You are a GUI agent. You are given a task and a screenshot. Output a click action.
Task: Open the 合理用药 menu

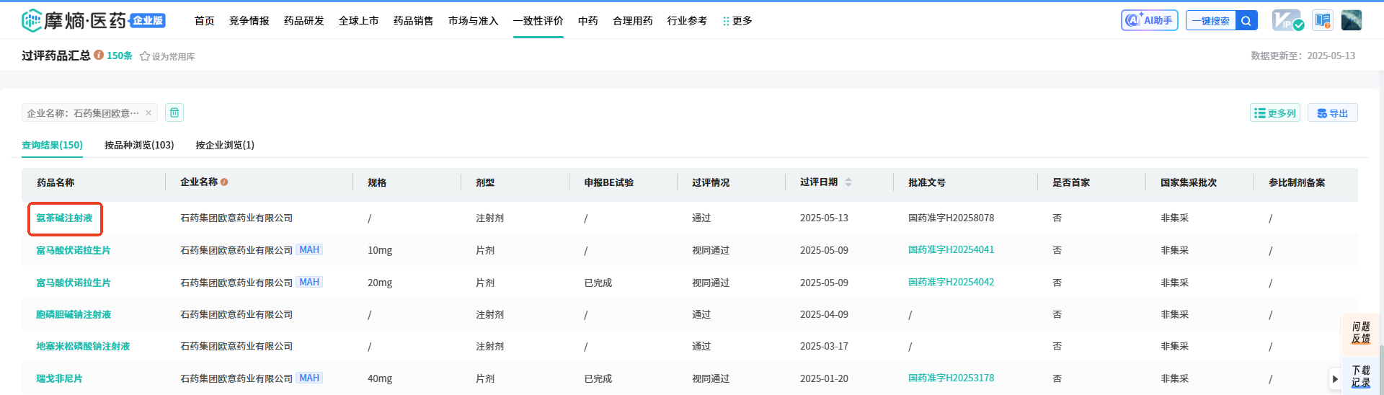click(633, 21)
